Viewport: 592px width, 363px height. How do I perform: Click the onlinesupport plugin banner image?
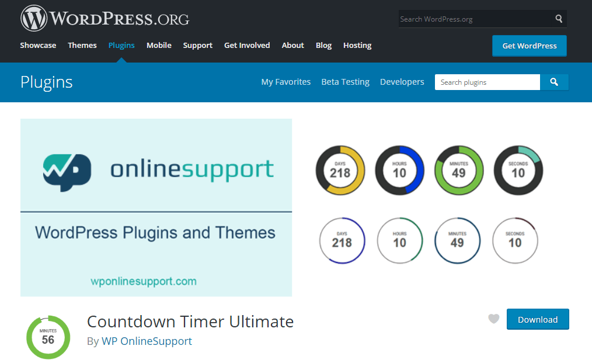156,208
